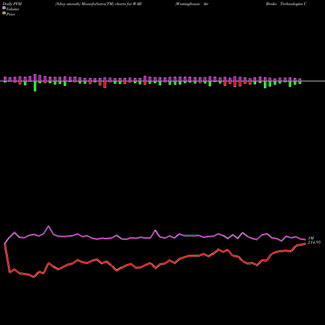Viewport: 325px width, 325px height.
Task: Click the Price legend color swatch
Action: pos(4,14)
